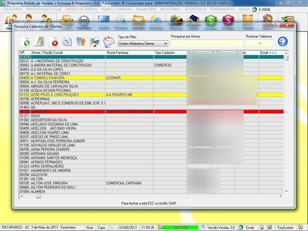This screenshot has width=308, height=231.
Task: Select row AGAMENDES DE AMORIN
Action: coord(152,171)
